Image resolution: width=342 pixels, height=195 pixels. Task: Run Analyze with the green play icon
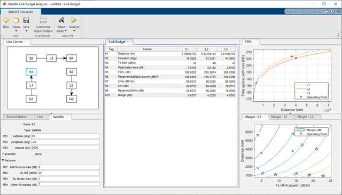74,20
